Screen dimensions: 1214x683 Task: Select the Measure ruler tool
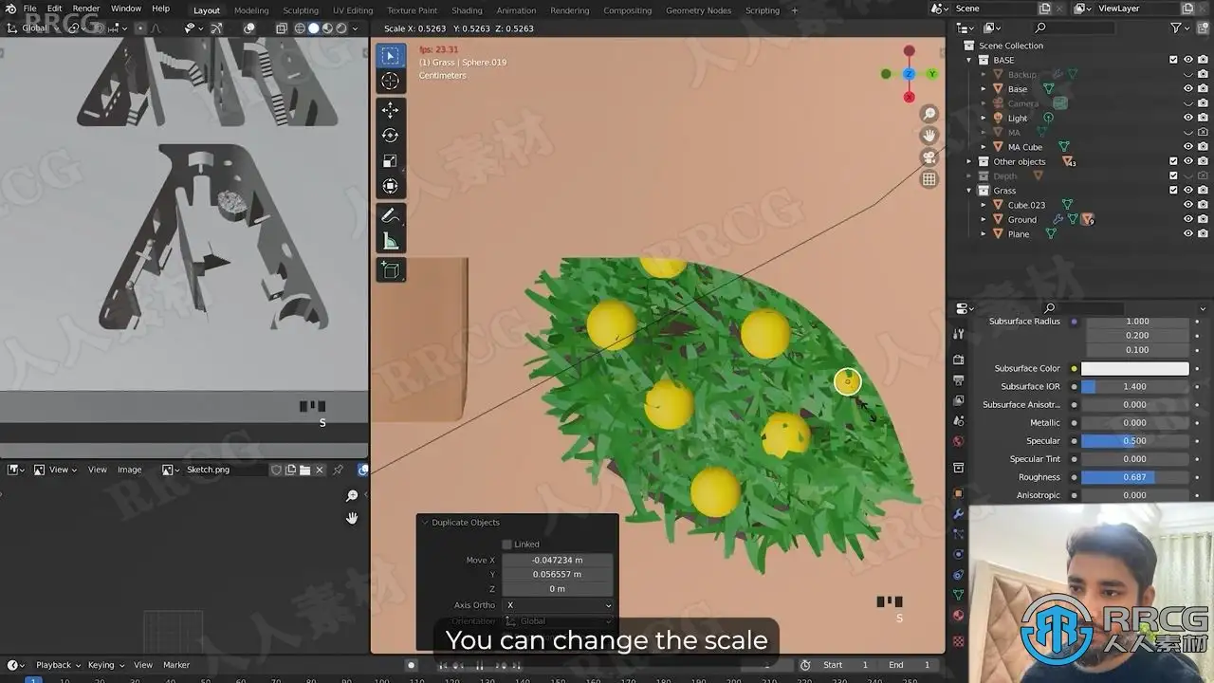(390, 242)
